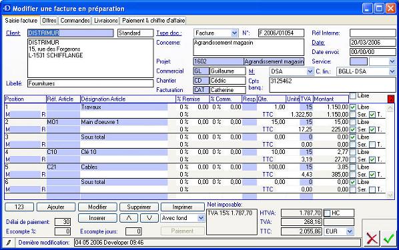
Task: Click the Date link label
Action: 318,43
